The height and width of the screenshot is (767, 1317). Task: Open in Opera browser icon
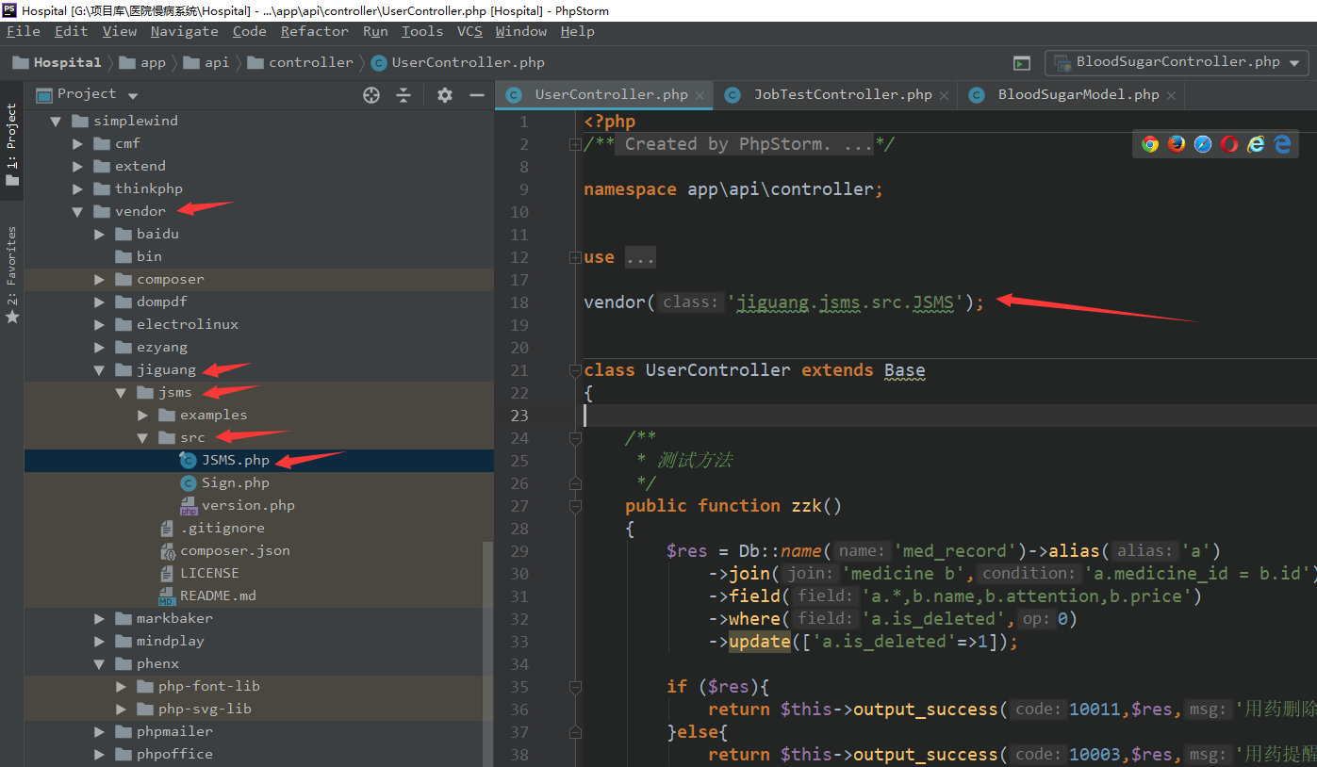(x=1229, y=144)
